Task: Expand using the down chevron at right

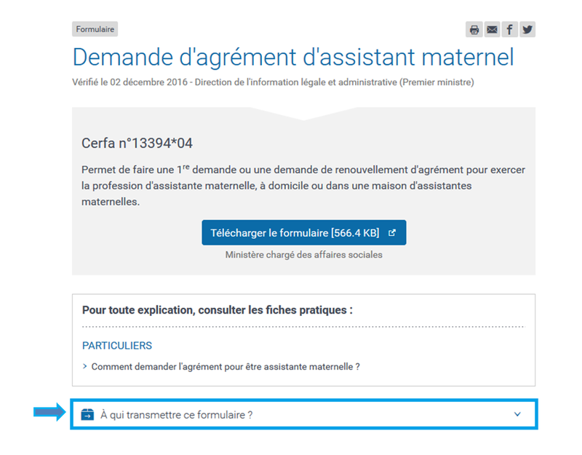Action: click(517, 414)
